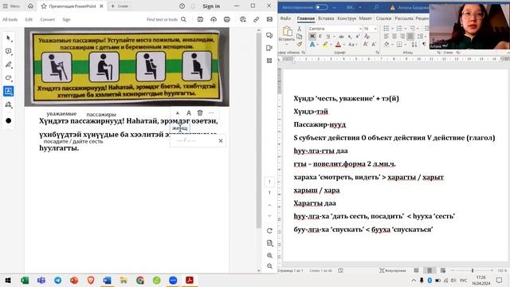Decrease annotation text size small A

(177, 113)
